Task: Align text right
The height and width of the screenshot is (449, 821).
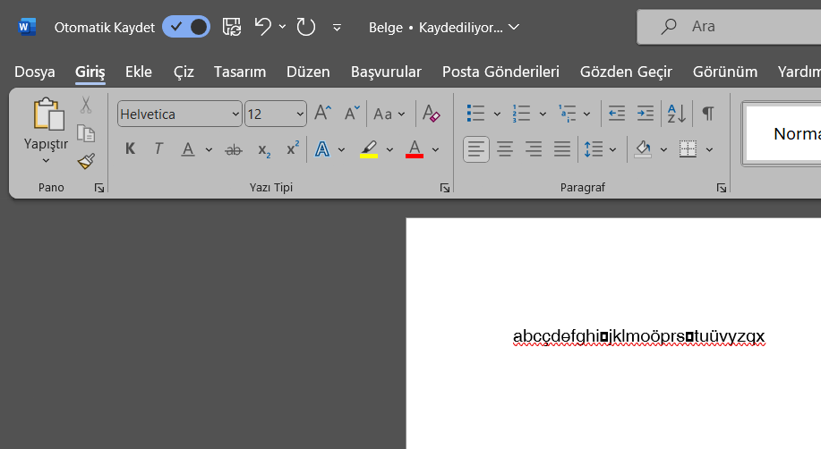Action: [534, 149]
